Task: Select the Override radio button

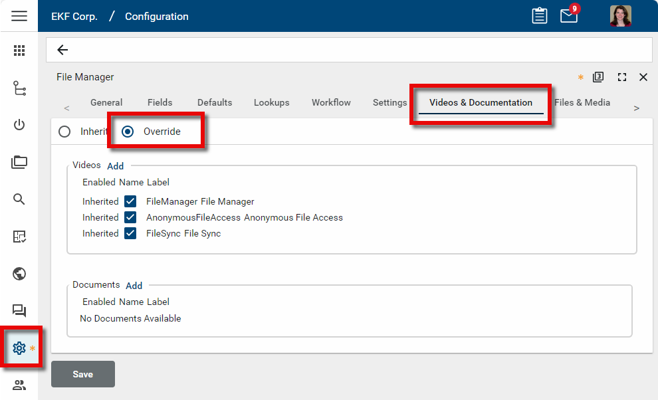Action: click(128, 132)
